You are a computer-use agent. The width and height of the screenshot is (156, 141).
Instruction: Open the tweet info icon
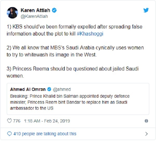point(146,121)
